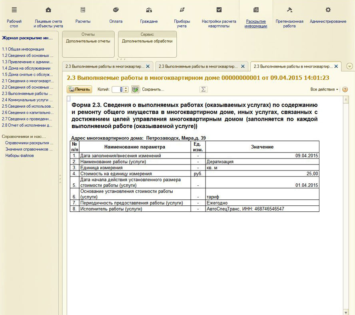Open Настройки расчета квартплаты checkmark icon
This screenshot has height=315, width=355.
click(219, 10)
